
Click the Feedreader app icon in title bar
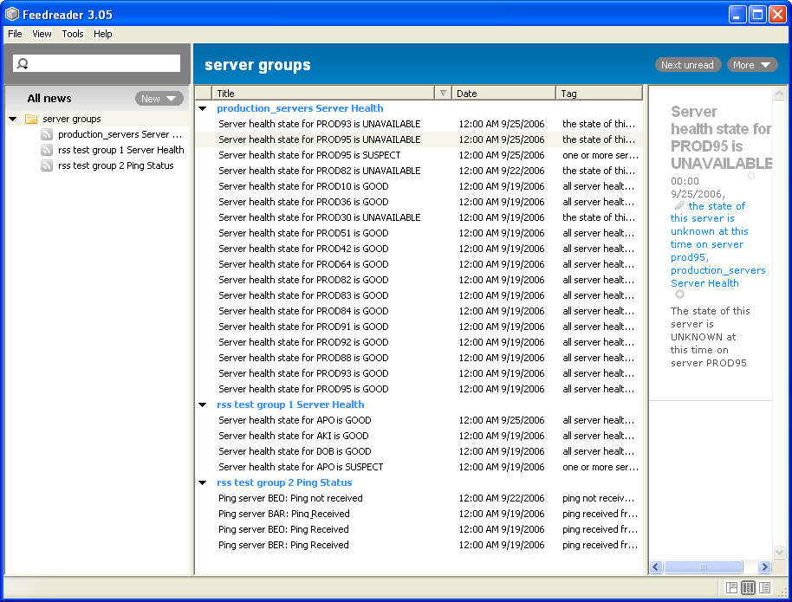click(x=12, y=14)
